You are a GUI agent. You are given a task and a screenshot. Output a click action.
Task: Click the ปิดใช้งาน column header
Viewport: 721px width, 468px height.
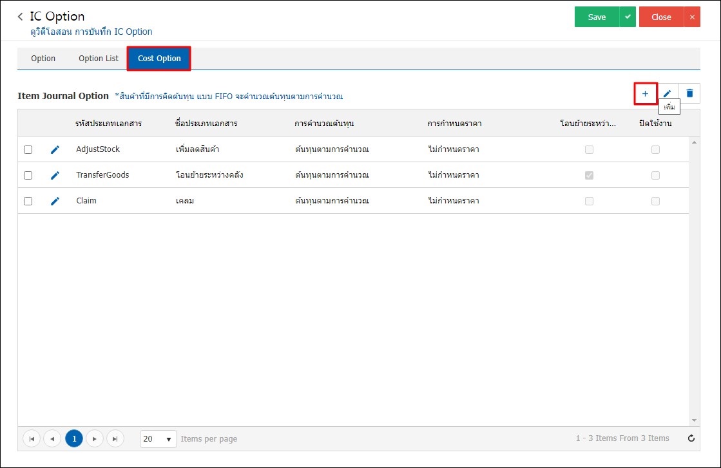(655, 124)
